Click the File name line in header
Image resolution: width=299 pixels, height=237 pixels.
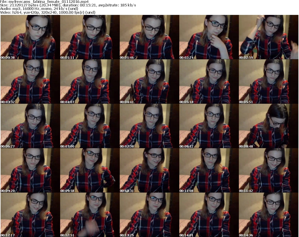point(44,2)
